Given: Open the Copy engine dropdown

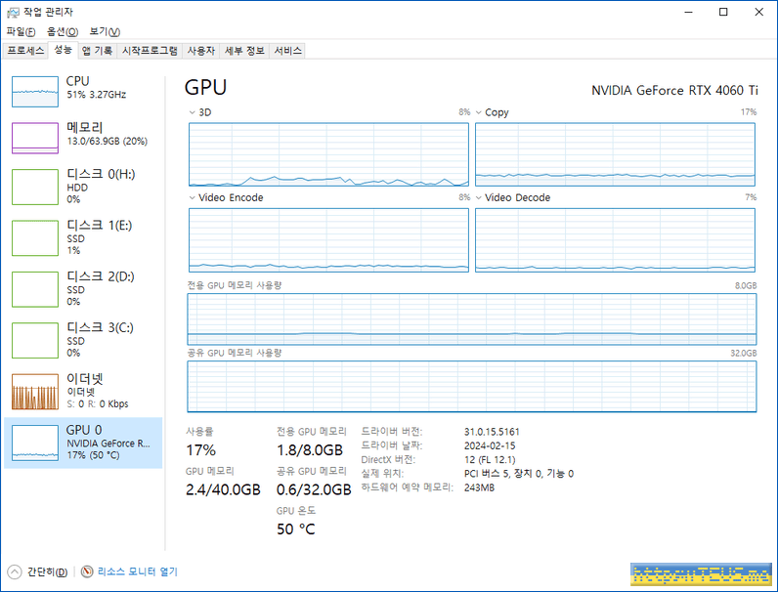Looking at the screenshot, I should (479, 112).
